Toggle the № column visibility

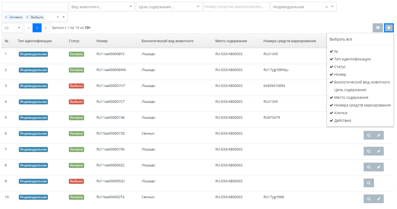click(360, 51)
